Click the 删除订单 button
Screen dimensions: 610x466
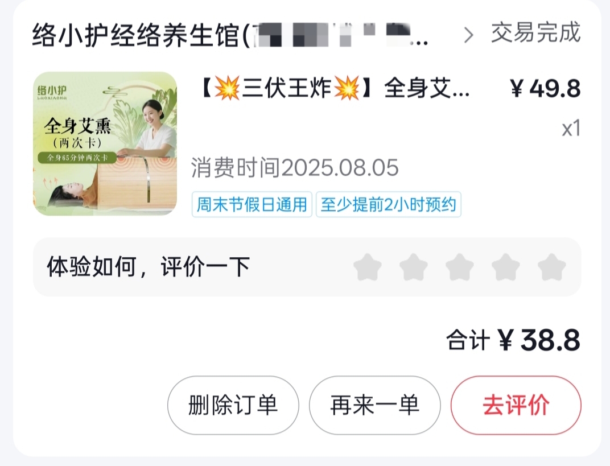tap(233, 405)
